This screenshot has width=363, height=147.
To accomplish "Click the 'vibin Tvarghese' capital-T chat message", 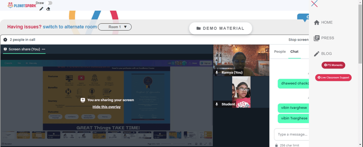I will [x=293, y=118].
